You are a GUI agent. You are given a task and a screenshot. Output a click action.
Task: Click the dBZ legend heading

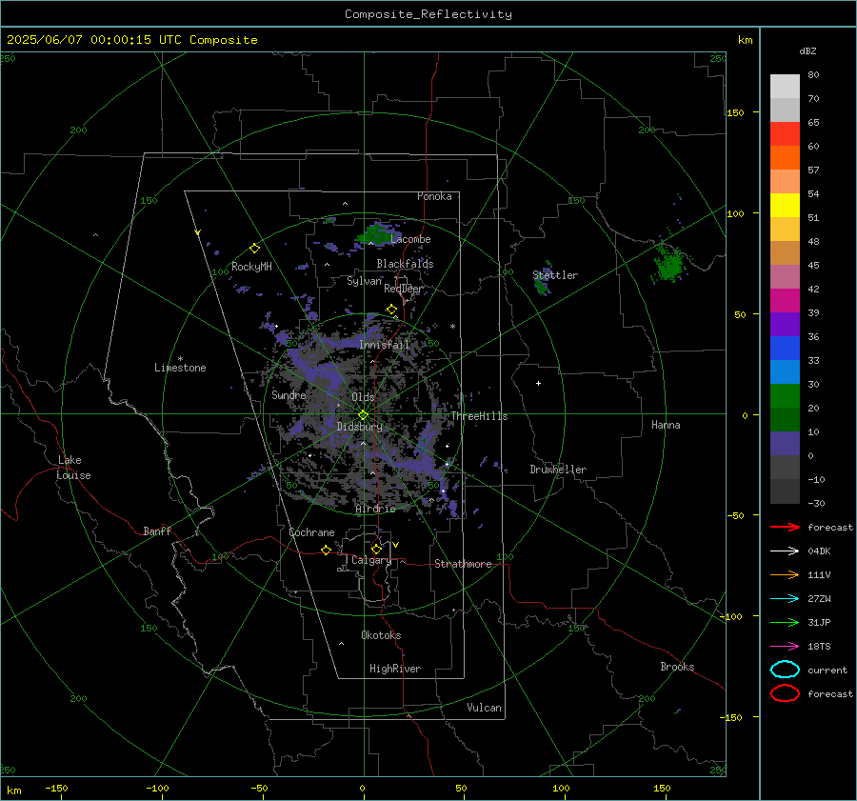pos(807,50)
